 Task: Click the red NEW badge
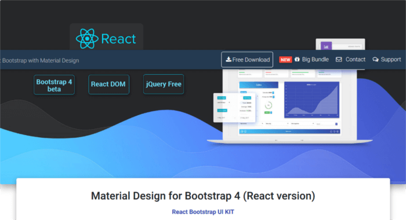click(x=285, y=60)
